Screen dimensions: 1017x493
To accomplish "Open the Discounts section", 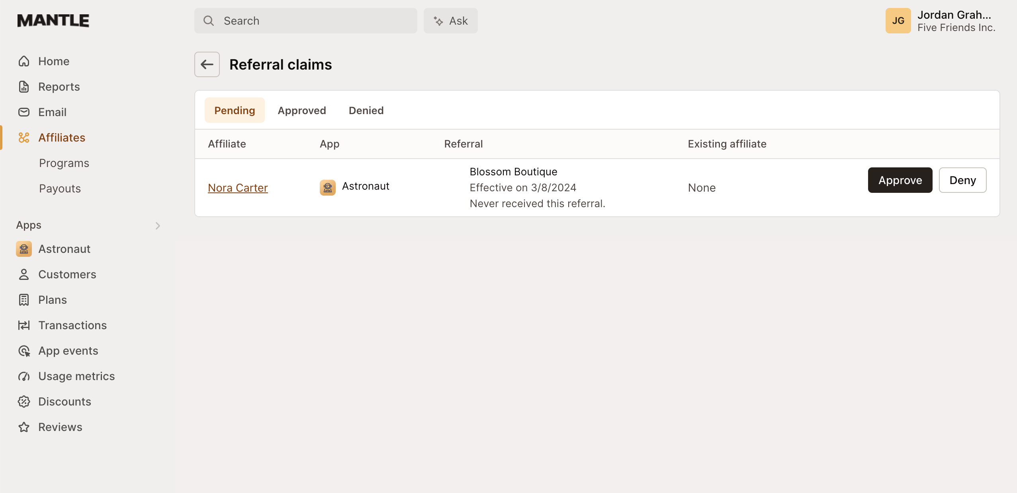I will click(65, 401).
